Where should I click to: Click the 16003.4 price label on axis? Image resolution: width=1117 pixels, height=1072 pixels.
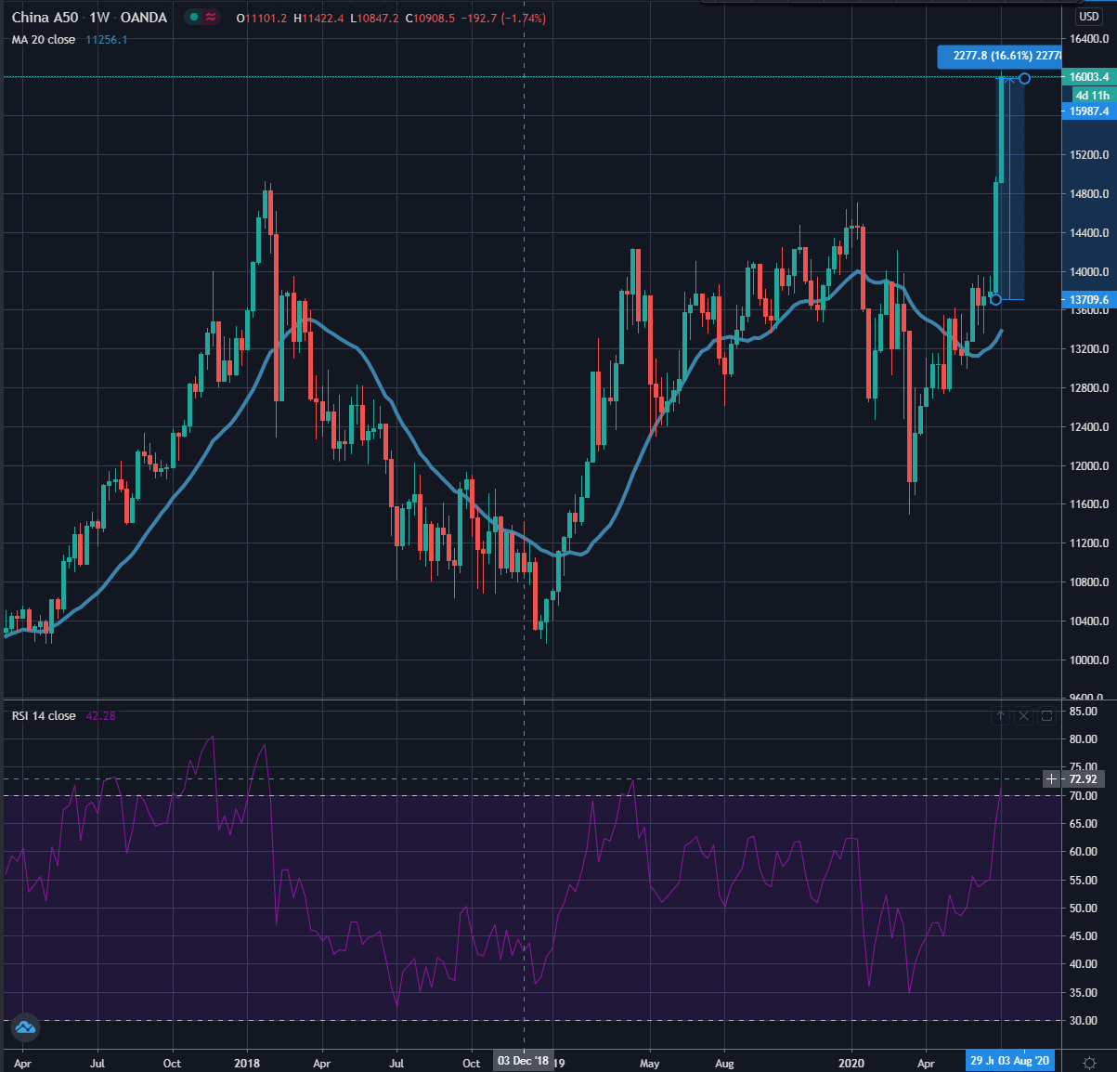[1088, 77]
